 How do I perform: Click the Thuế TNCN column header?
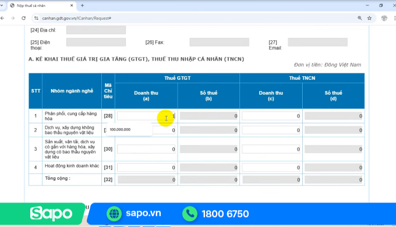302,78
